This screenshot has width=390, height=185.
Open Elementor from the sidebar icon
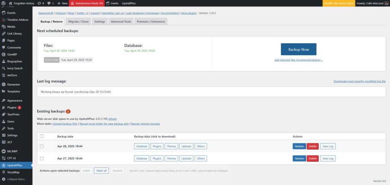click(3, 85)
